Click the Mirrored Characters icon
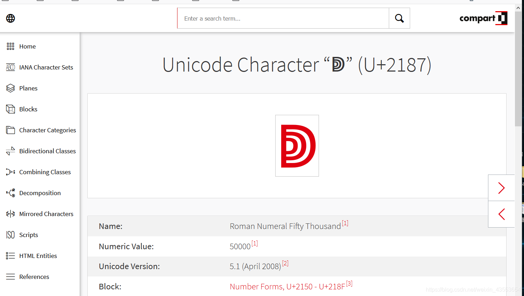The height and width of the screenshot is (296, 524). coord(10,214)
